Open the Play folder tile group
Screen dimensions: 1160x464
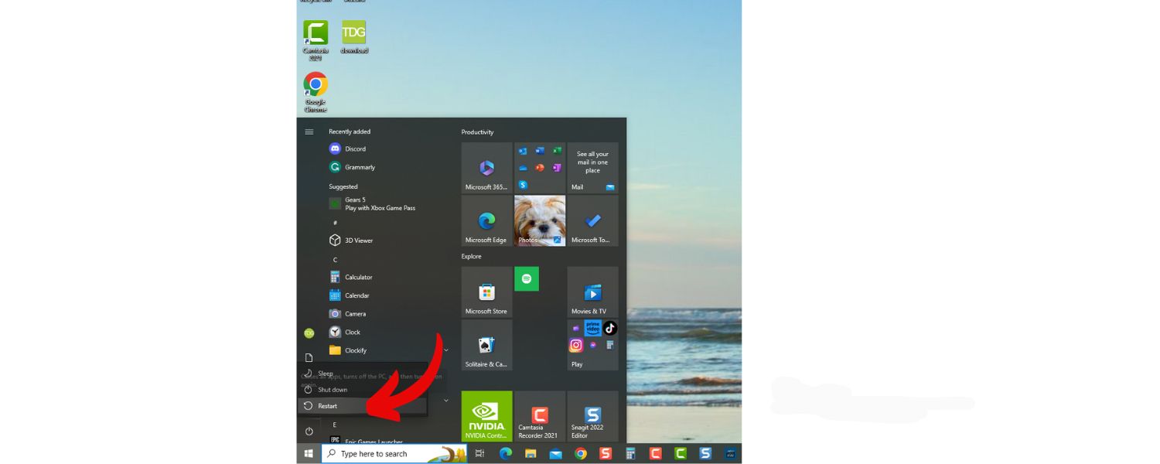pyautogui.click(x=592, y=345)
